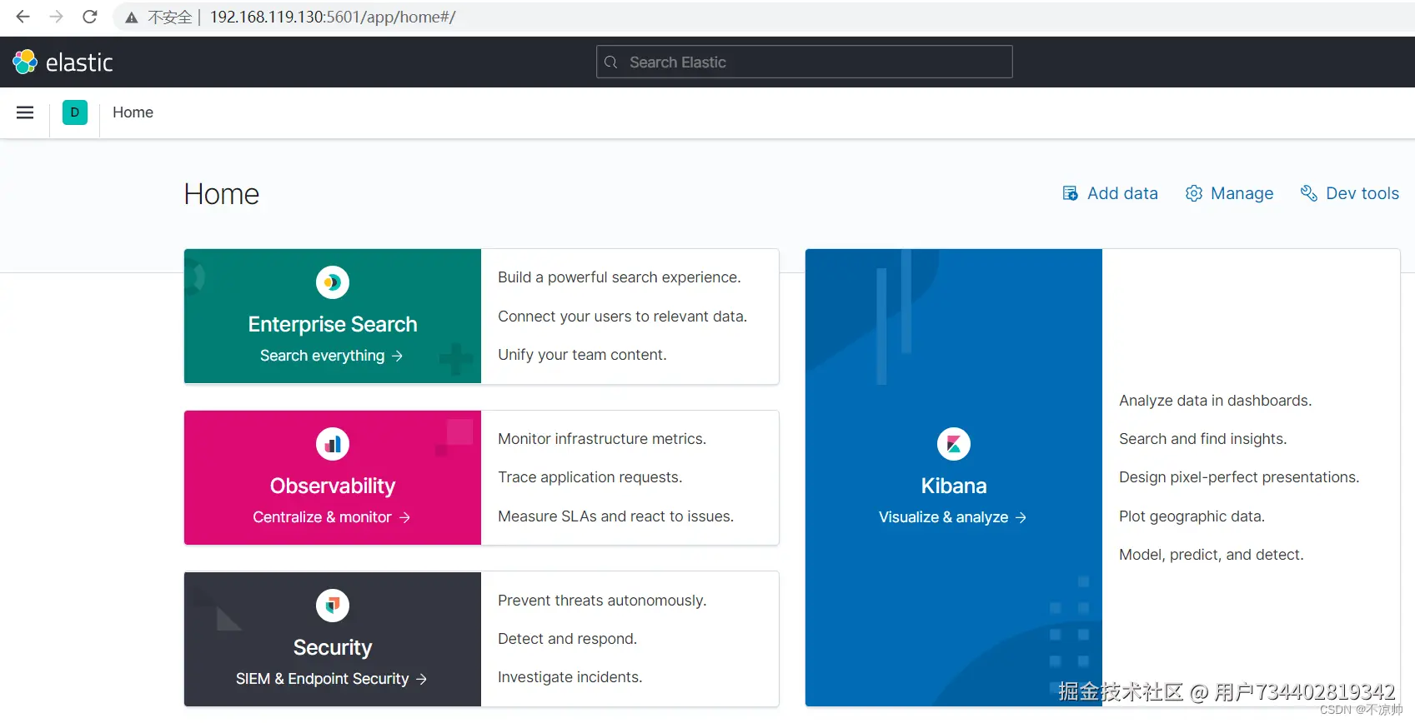Click the browser forward arrow
Viewport: 1415px width, 723px height.
56,17
